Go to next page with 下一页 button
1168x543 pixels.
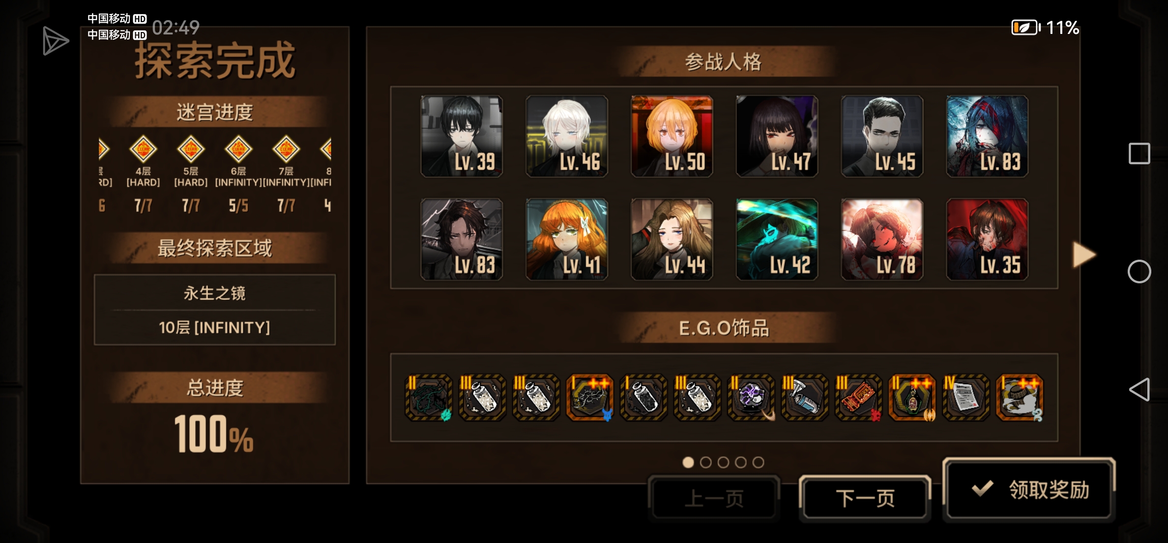click(x=865, y=498)
